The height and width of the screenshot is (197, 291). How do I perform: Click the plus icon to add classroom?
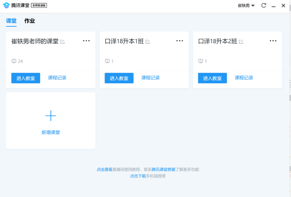51,116
